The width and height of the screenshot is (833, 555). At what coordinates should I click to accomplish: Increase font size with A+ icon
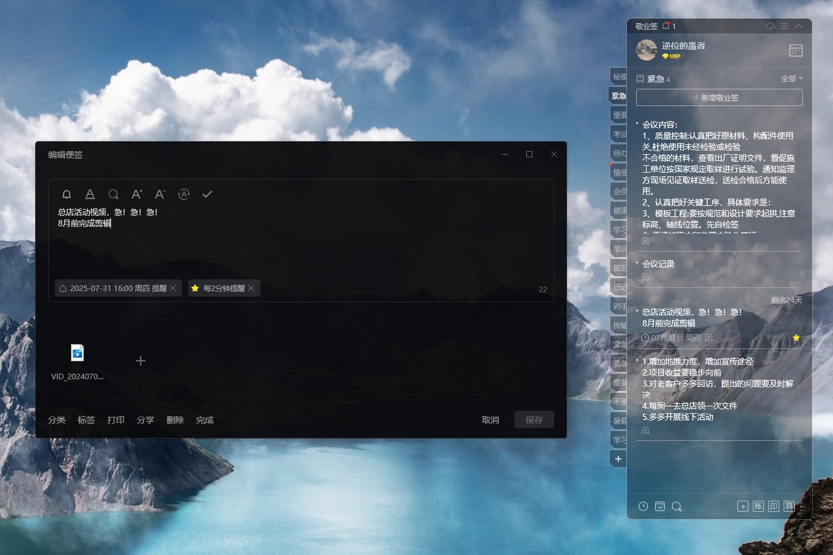(x=137, y=194)
